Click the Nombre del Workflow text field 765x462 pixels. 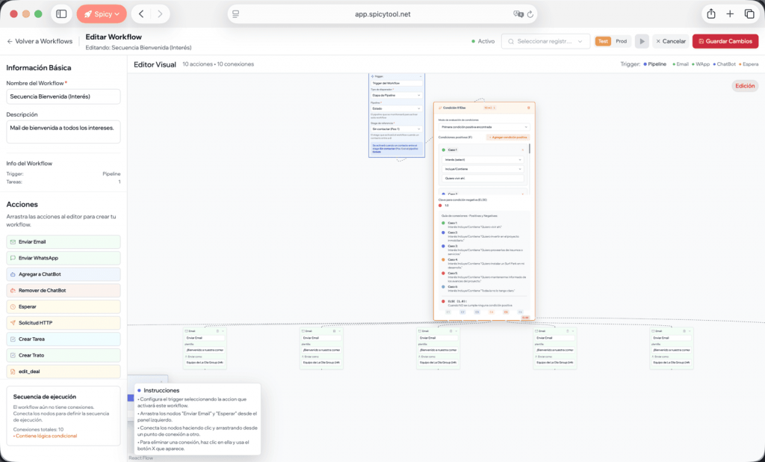coord(64,96)
